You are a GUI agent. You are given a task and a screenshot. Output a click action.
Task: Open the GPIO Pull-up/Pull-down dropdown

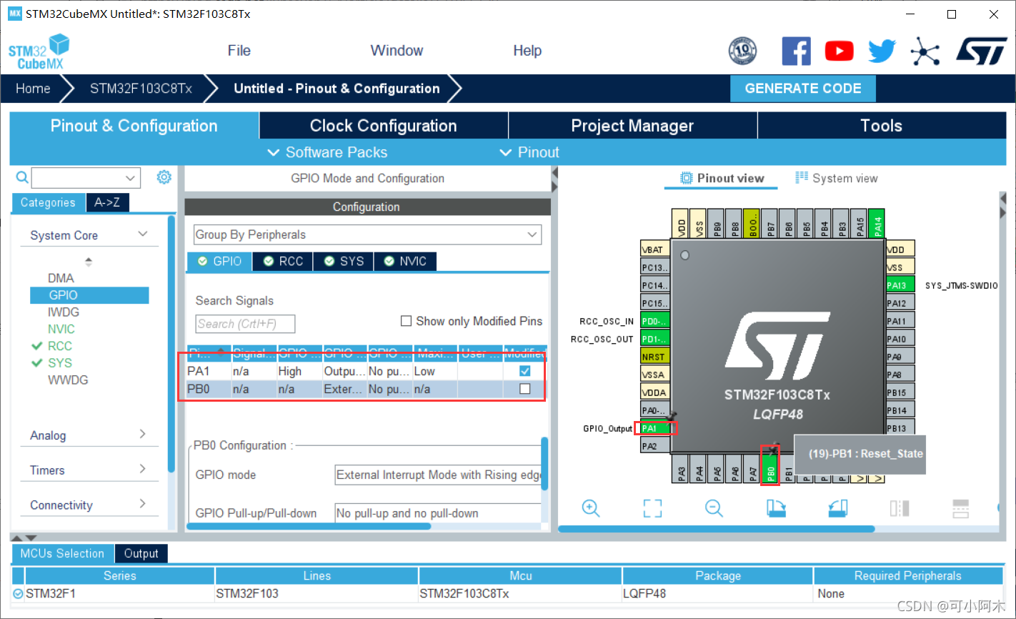click(438, 513)
